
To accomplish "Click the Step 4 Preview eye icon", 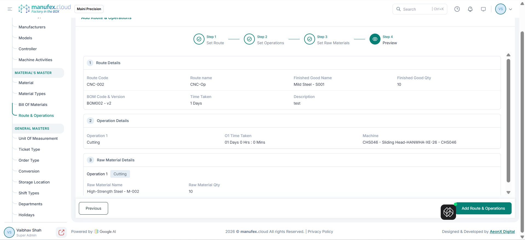I will [x=375, y=39].
